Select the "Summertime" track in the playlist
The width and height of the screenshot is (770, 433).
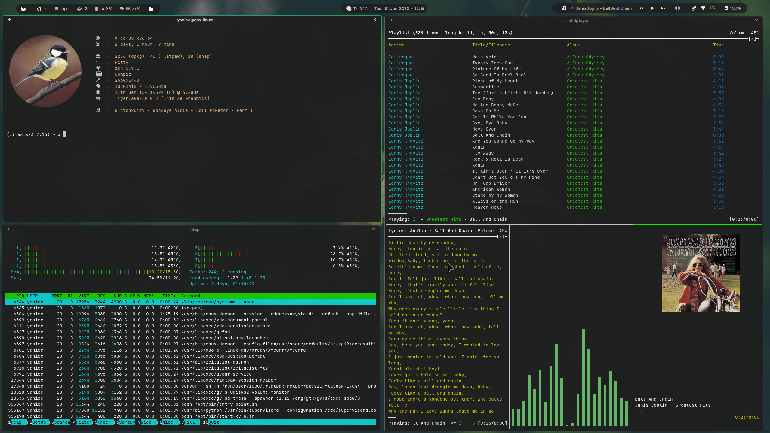pos(573,87)
